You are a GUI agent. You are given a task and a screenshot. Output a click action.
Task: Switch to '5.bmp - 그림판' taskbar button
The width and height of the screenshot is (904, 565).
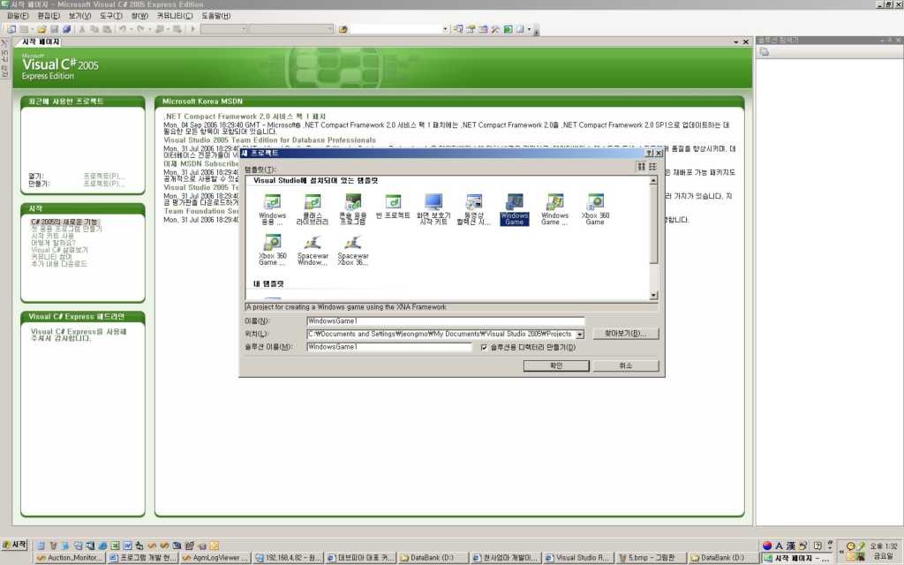651,558
